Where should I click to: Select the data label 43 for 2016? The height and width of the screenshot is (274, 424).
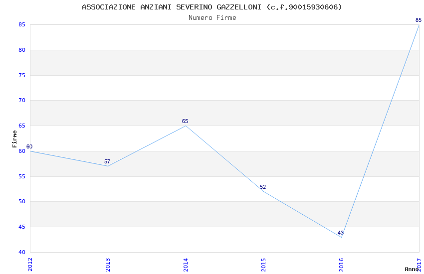pos(341,233)
